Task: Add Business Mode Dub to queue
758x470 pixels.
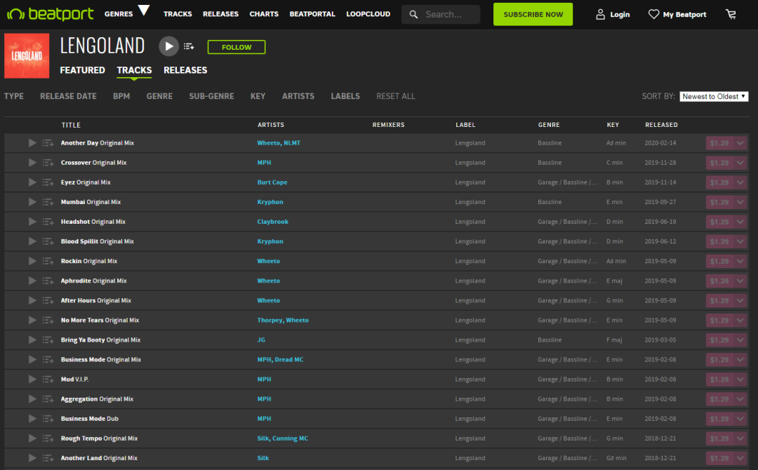Action: click(48, 419)
